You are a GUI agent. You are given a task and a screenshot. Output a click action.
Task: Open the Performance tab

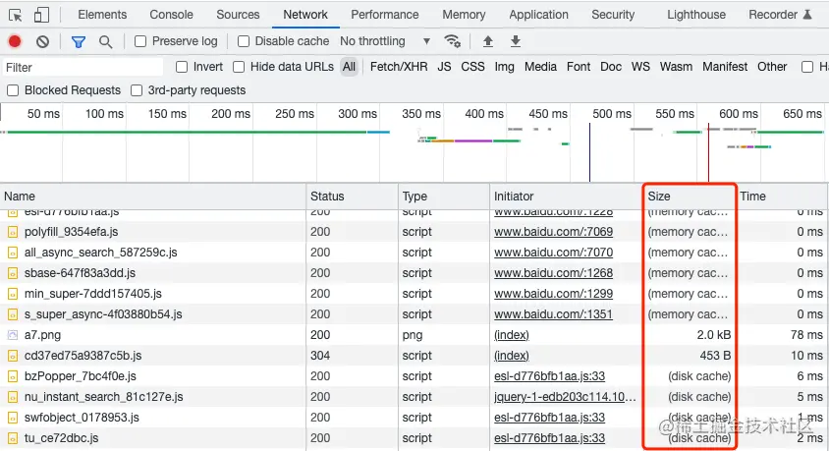385,15
